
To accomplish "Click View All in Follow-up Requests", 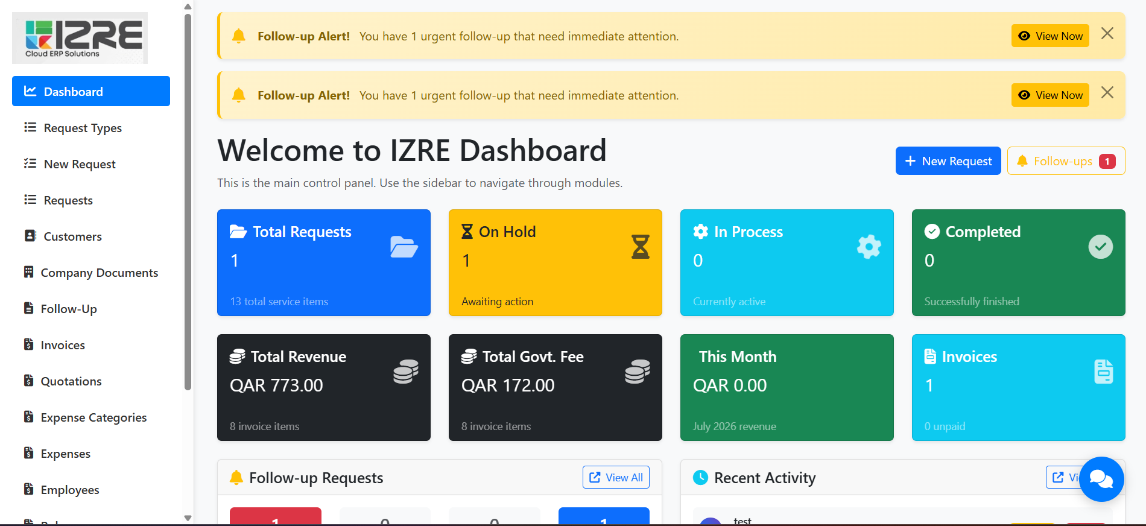I will point(616,477).
